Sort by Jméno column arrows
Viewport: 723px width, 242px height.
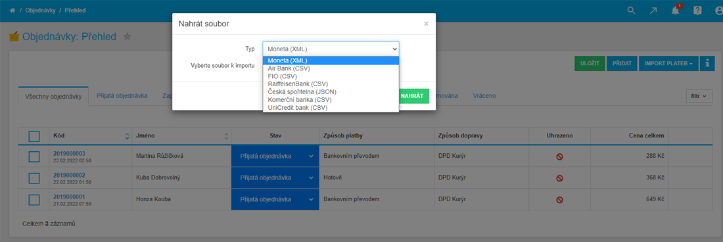click(x=226, y=136)
